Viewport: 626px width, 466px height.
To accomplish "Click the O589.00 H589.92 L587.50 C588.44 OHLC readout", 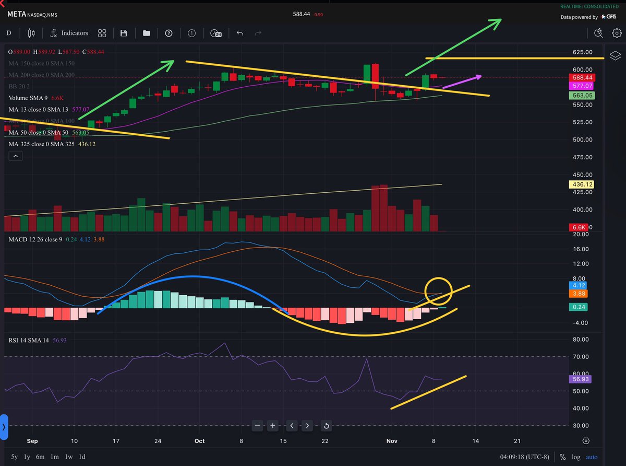I will tap(56, 52).
